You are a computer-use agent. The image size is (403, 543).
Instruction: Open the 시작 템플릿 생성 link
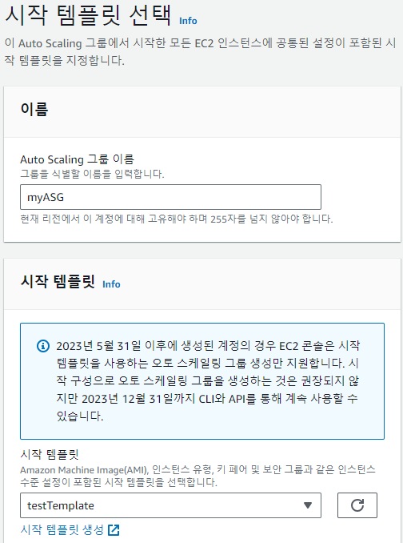coord(62,529)
